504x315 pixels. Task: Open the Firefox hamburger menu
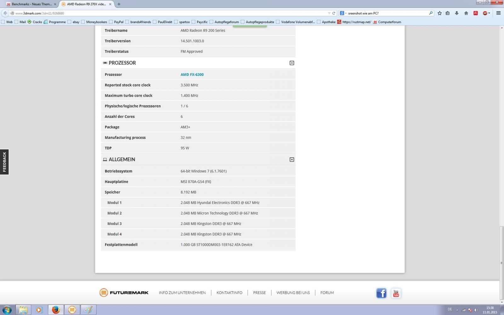498,13
